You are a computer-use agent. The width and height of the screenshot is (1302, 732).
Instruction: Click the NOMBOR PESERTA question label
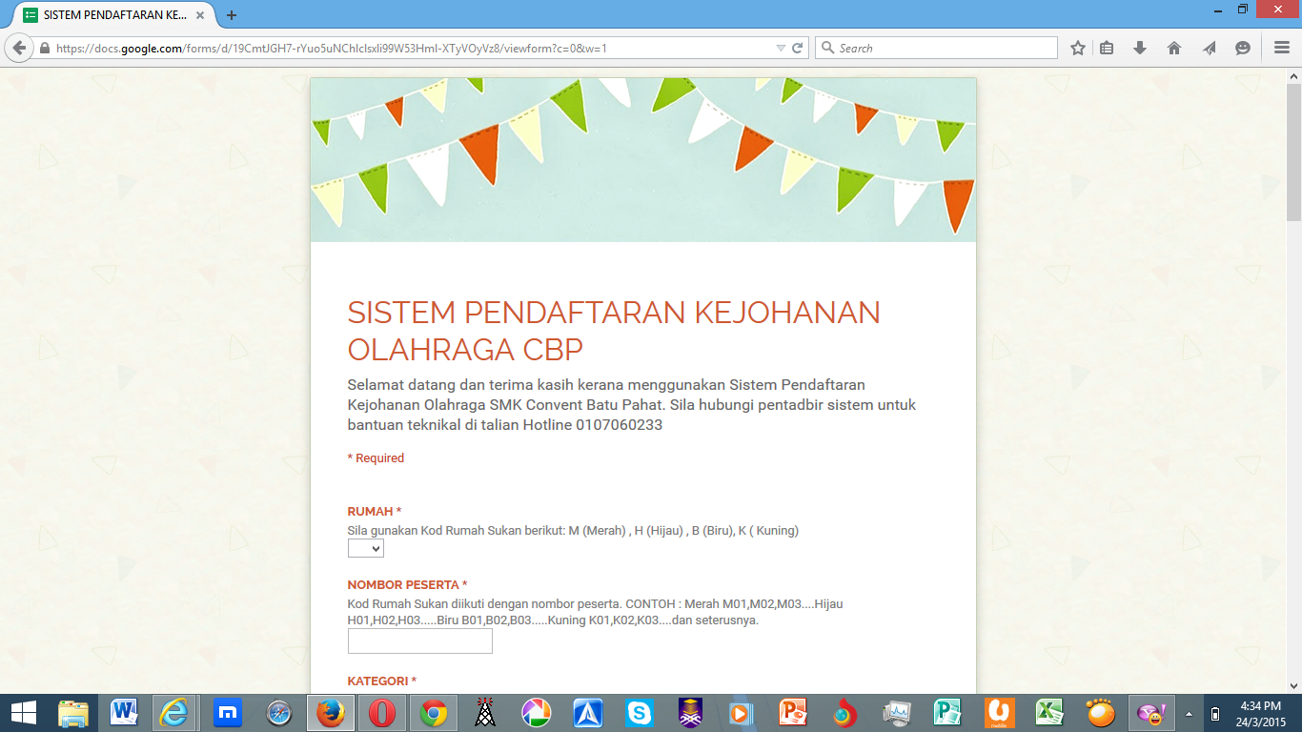pos(407,585)
